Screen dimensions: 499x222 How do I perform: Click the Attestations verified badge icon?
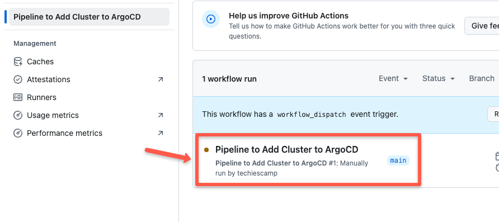tap(18, 79)
